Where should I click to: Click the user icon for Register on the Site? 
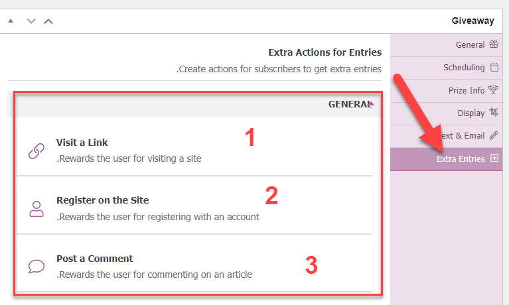click(36, 208)
